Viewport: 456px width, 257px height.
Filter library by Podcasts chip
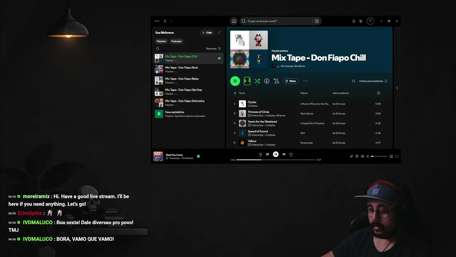click(176, 41)
